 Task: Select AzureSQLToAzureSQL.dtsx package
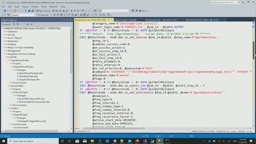32,99
